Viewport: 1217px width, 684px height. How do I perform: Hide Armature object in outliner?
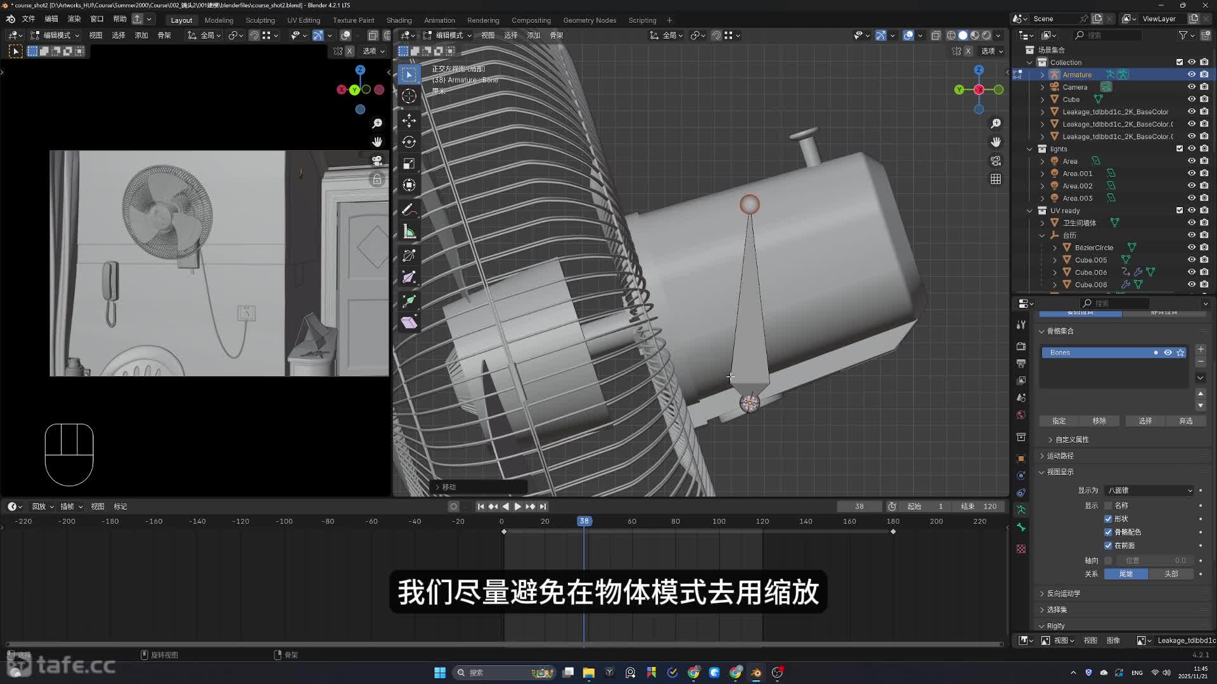pos(1192,75)
